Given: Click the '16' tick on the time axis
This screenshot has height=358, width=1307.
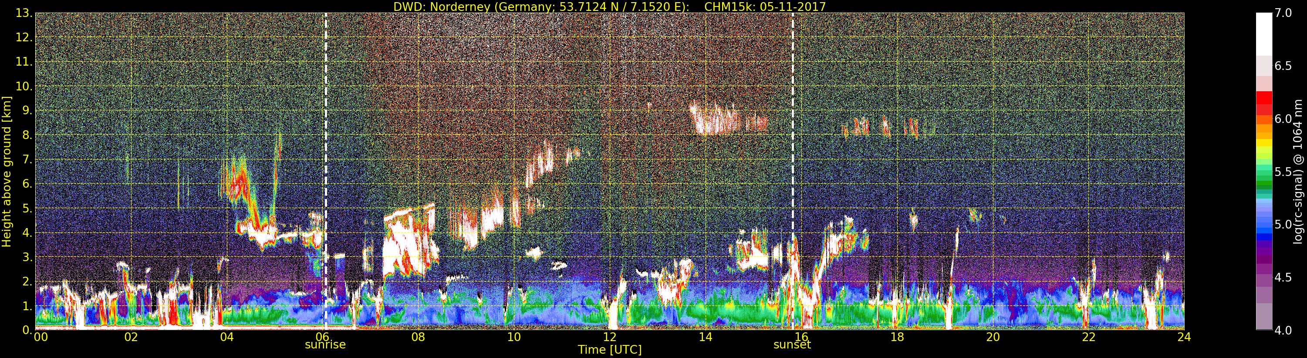Looking at the screenshot, I should coord(801,337).
